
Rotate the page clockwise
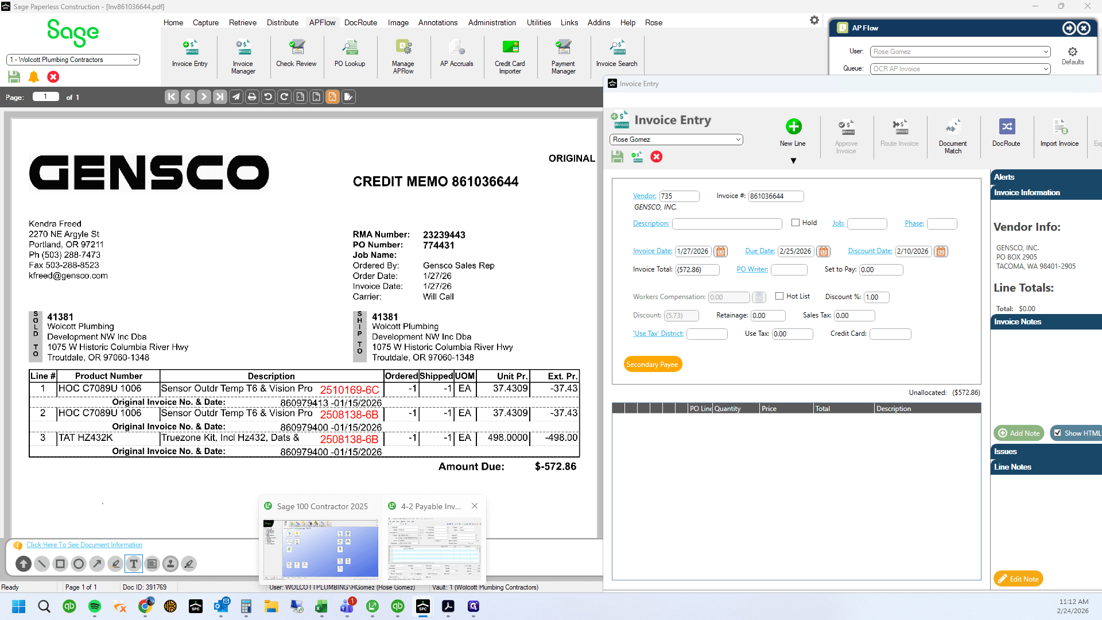[x=284, y=97]
